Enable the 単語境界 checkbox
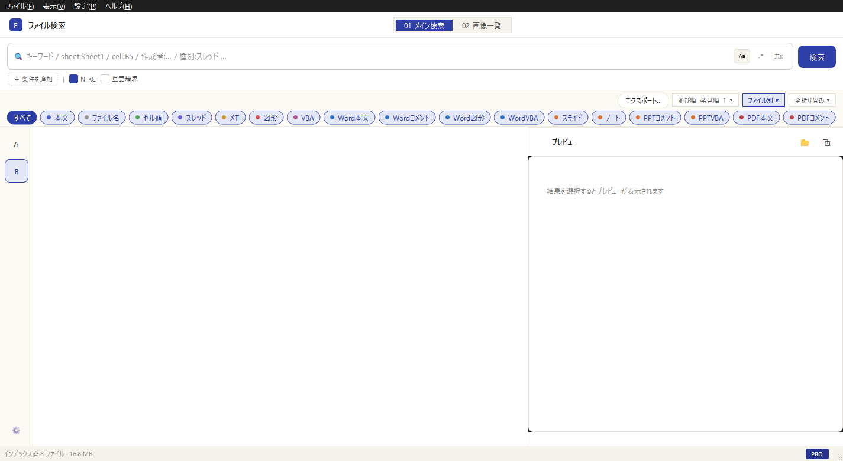 tap(105, 79)
